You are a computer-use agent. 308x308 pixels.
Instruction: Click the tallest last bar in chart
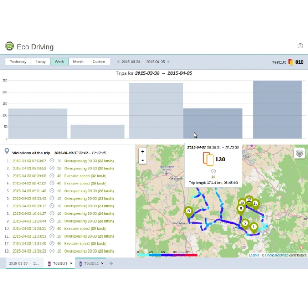[277, 110]
